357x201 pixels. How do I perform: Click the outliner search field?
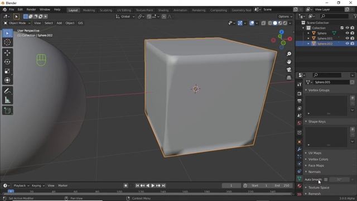(334, 16)
